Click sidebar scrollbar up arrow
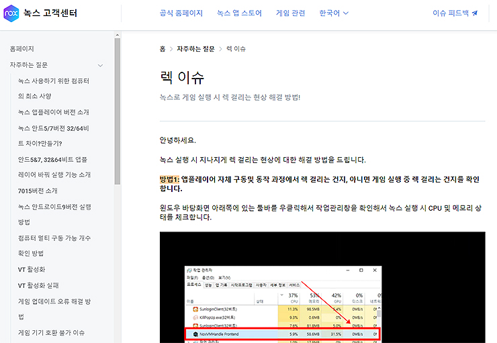This screenshot has height=343, width=497. [118, 35]
